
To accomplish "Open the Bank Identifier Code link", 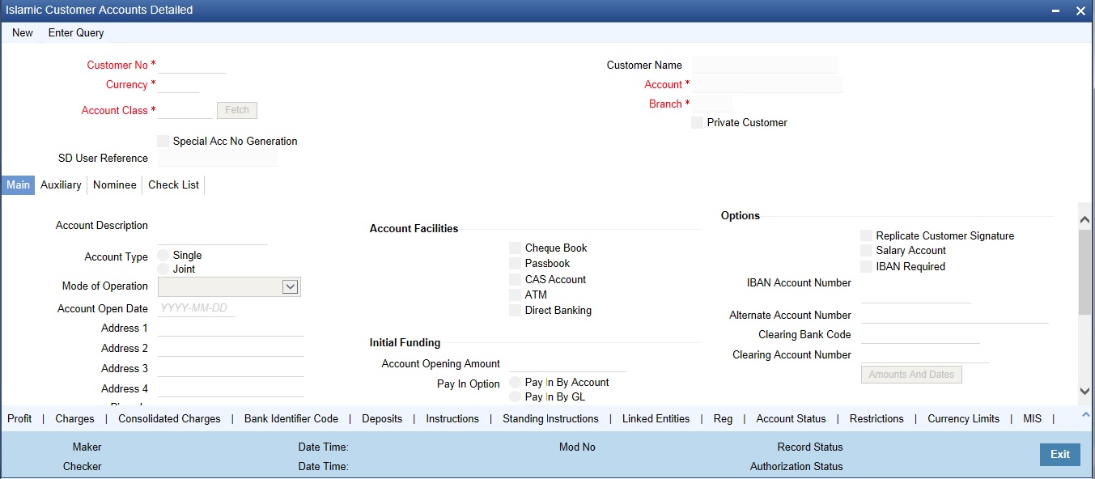I will pyautogui.click(x=291, y=418).
